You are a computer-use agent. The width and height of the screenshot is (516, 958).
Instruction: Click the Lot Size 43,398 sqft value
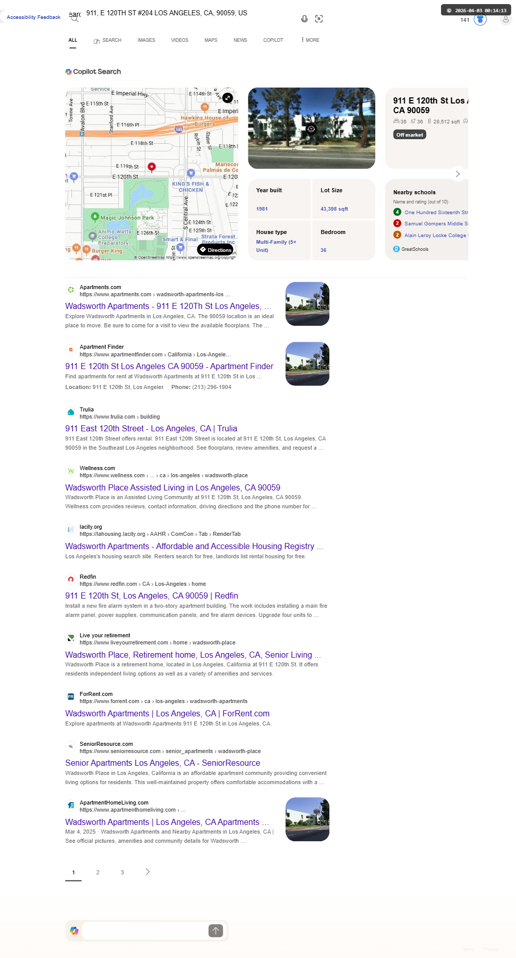click(334, 209)
